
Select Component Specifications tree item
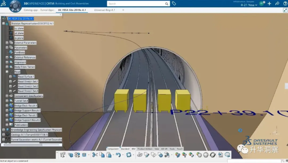[x=29, y=96]
